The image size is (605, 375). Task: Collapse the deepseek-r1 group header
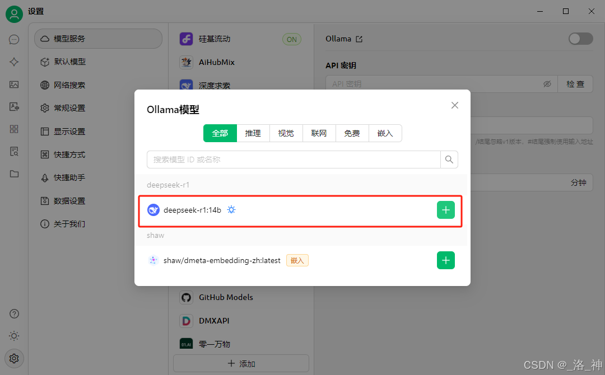point(301,185)
